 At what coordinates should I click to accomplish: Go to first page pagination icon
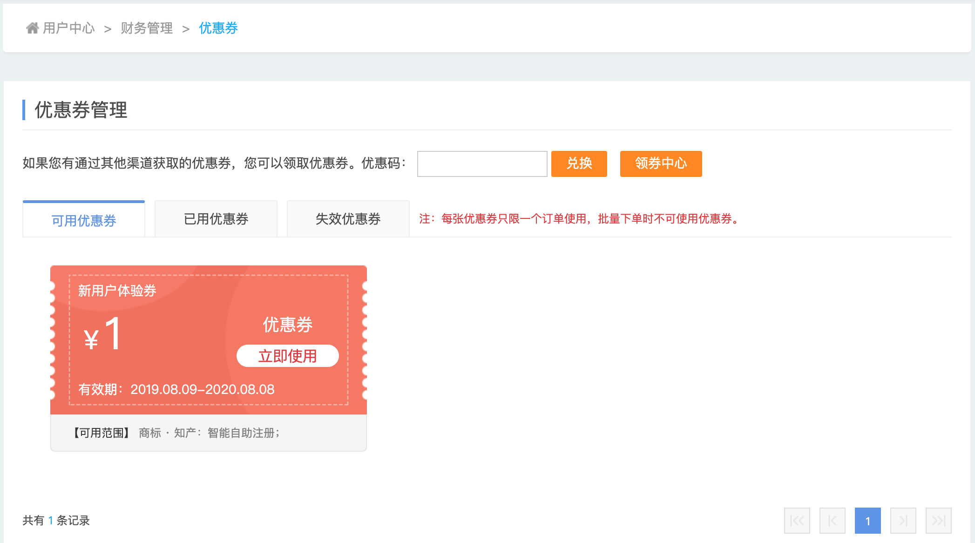[797, 521]
